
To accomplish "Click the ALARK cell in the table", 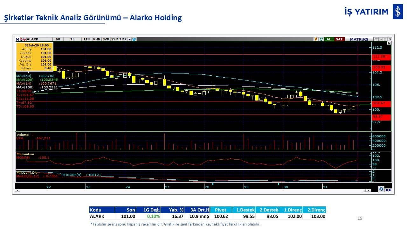I will [x=102, y=216].
